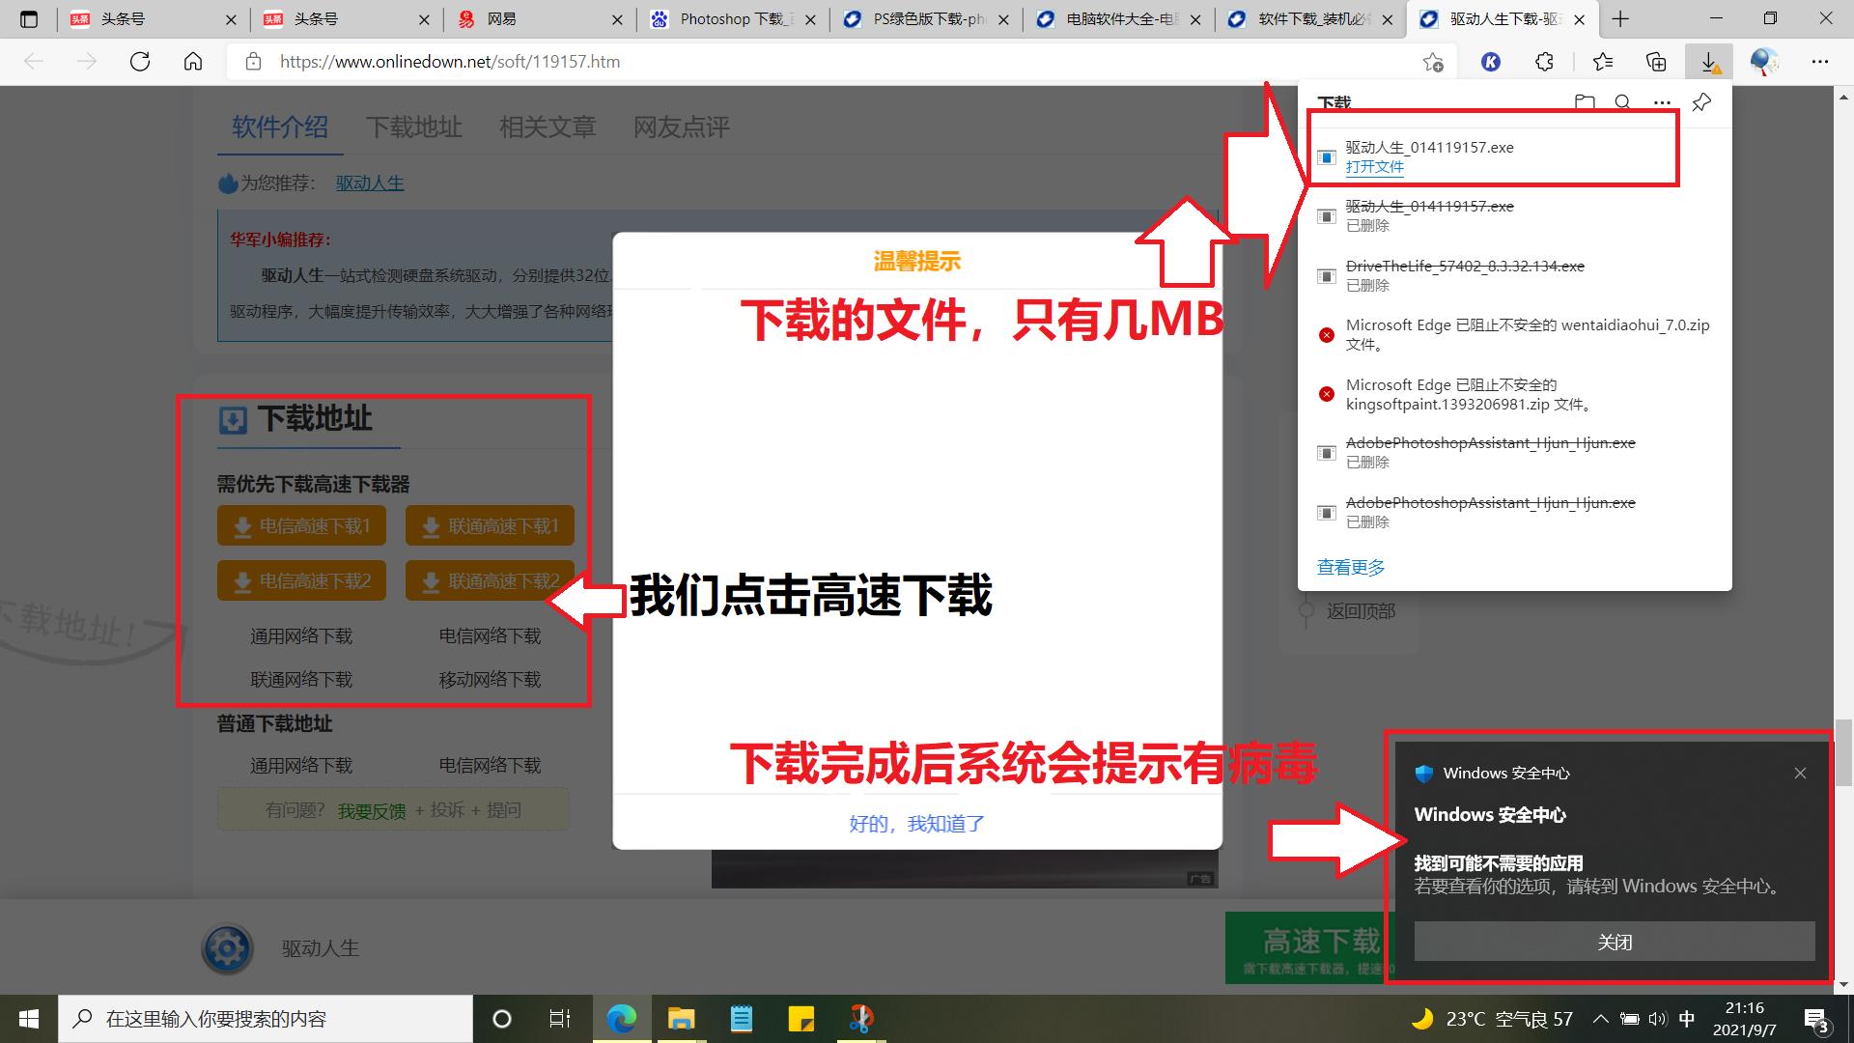Click 打开文件 to open 驱动人生_014119157.exe
1854x1043 pixels.
pos(1375,166)
